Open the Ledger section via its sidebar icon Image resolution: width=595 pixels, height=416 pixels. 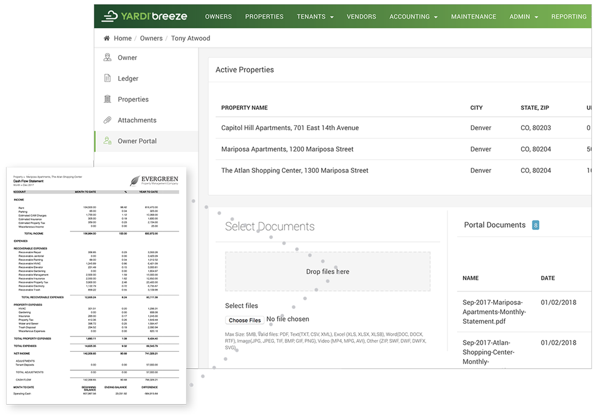(108, 78)
